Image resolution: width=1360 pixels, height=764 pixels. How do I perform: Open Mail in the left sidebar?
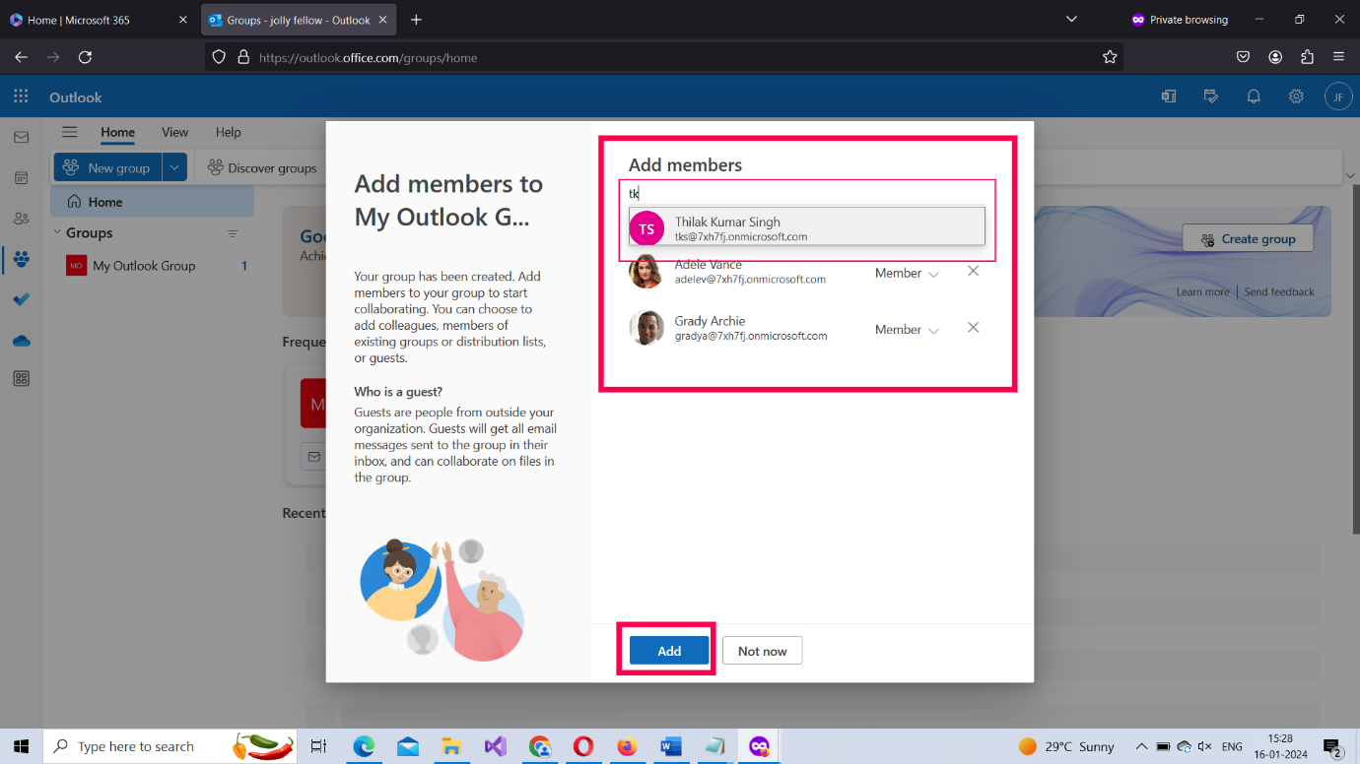[21, 138]
